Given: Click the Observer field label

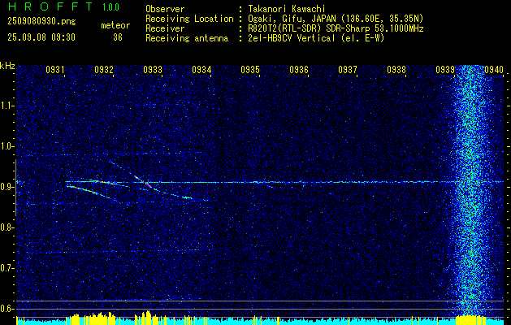Looking at the screenshot, I should pyautogui.click(x=165, y=9).
